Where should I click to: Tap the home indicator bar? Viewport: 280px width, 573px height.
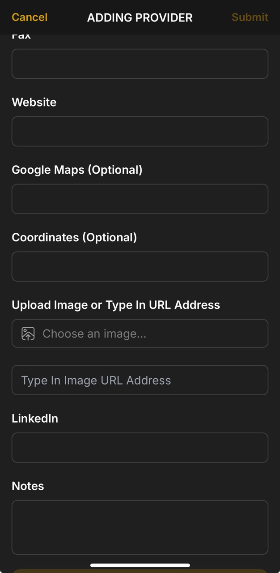pyautogui.click(x=140, y=564)
